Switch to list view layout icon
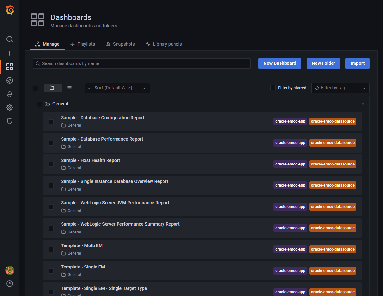Image resolution: width=383 pixels, height=296 pixels. (x=69, y=87)
